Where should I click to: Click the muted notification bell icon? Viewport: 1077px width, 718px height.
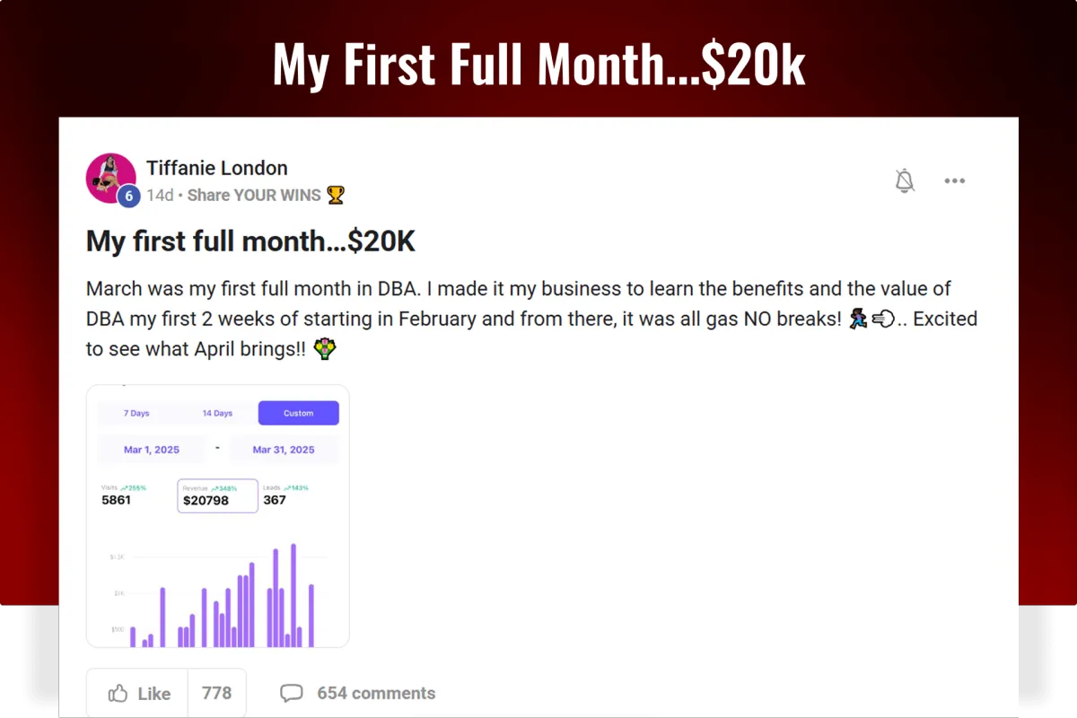[905, 180]
